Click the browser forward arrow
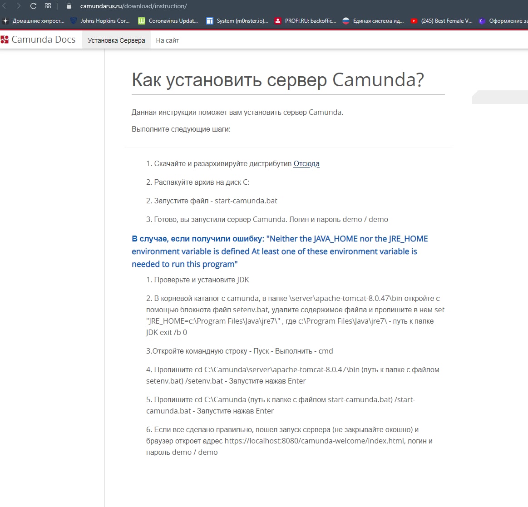 pos(19,6)
